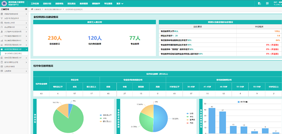
Task: Click the school logo emblem in header
Action: click(4, 4)
